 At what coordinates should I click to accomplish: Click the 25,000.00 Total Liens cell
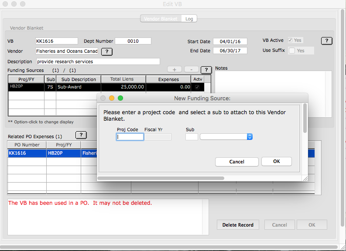[x=123, y=87]
